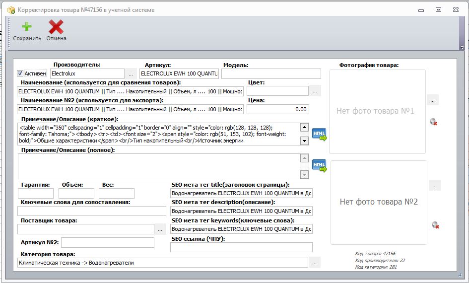This screenshot has height=283, width=469.
Task: Browse manufacturer list next to Electrolux
Action: point(131,74)
